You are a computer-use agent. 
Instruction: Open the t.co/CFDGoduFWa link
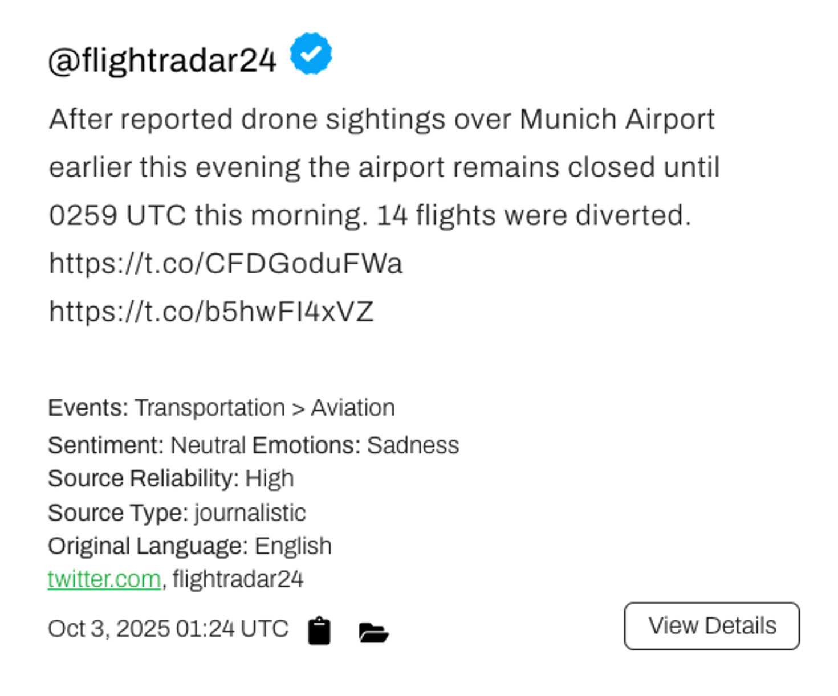point(226,264)
